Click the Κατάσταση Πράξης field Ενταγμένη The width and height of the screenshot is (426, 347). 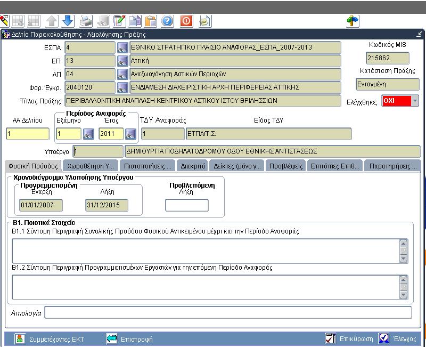pyautogui.click(x=388, y=84)
